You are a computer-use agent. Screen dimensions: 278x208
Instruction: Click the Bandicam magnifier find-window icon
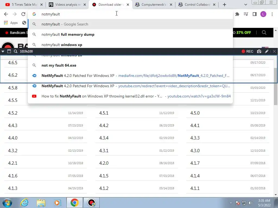[x=15, y=51]
